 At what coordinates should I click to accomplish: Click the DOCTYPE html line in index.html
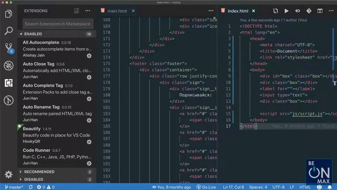(259, 26)
